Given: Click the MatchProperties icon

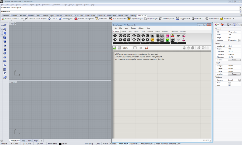Looking at the screenshot, I should click(160, 19).
